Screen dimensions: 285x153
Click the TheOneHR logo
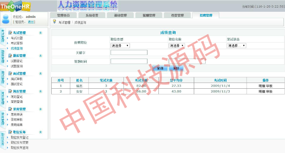tap(15, 6)
